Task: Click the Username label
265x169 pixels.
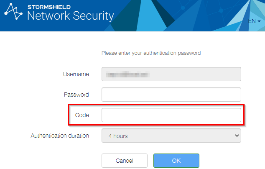Action: pos(76,74)
